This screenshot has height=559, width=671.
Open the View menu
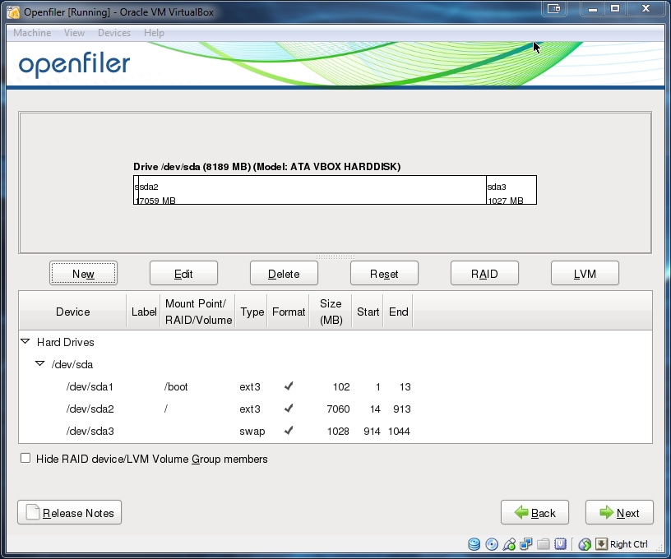point(74,33)
